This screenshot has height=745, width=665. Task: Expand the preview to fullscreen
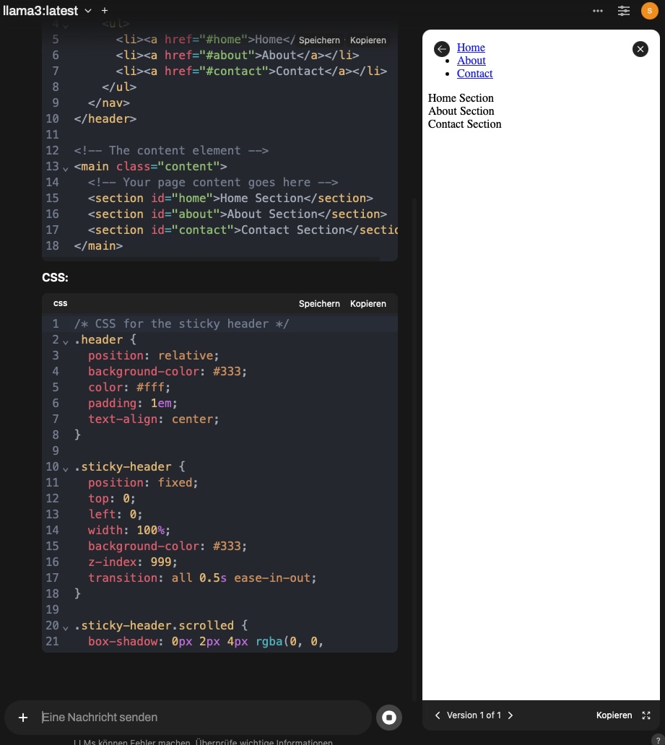coord(646,715)
